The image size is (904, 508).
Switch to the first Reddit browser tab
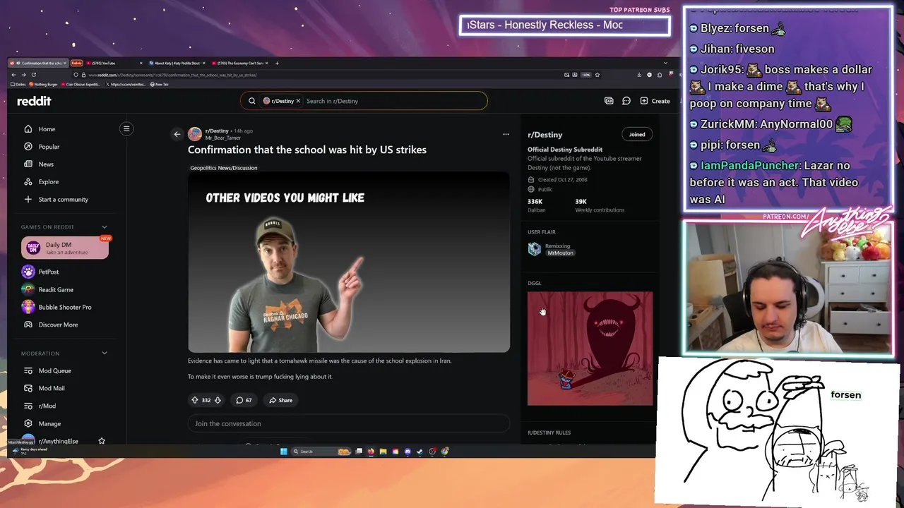[39, 63]
